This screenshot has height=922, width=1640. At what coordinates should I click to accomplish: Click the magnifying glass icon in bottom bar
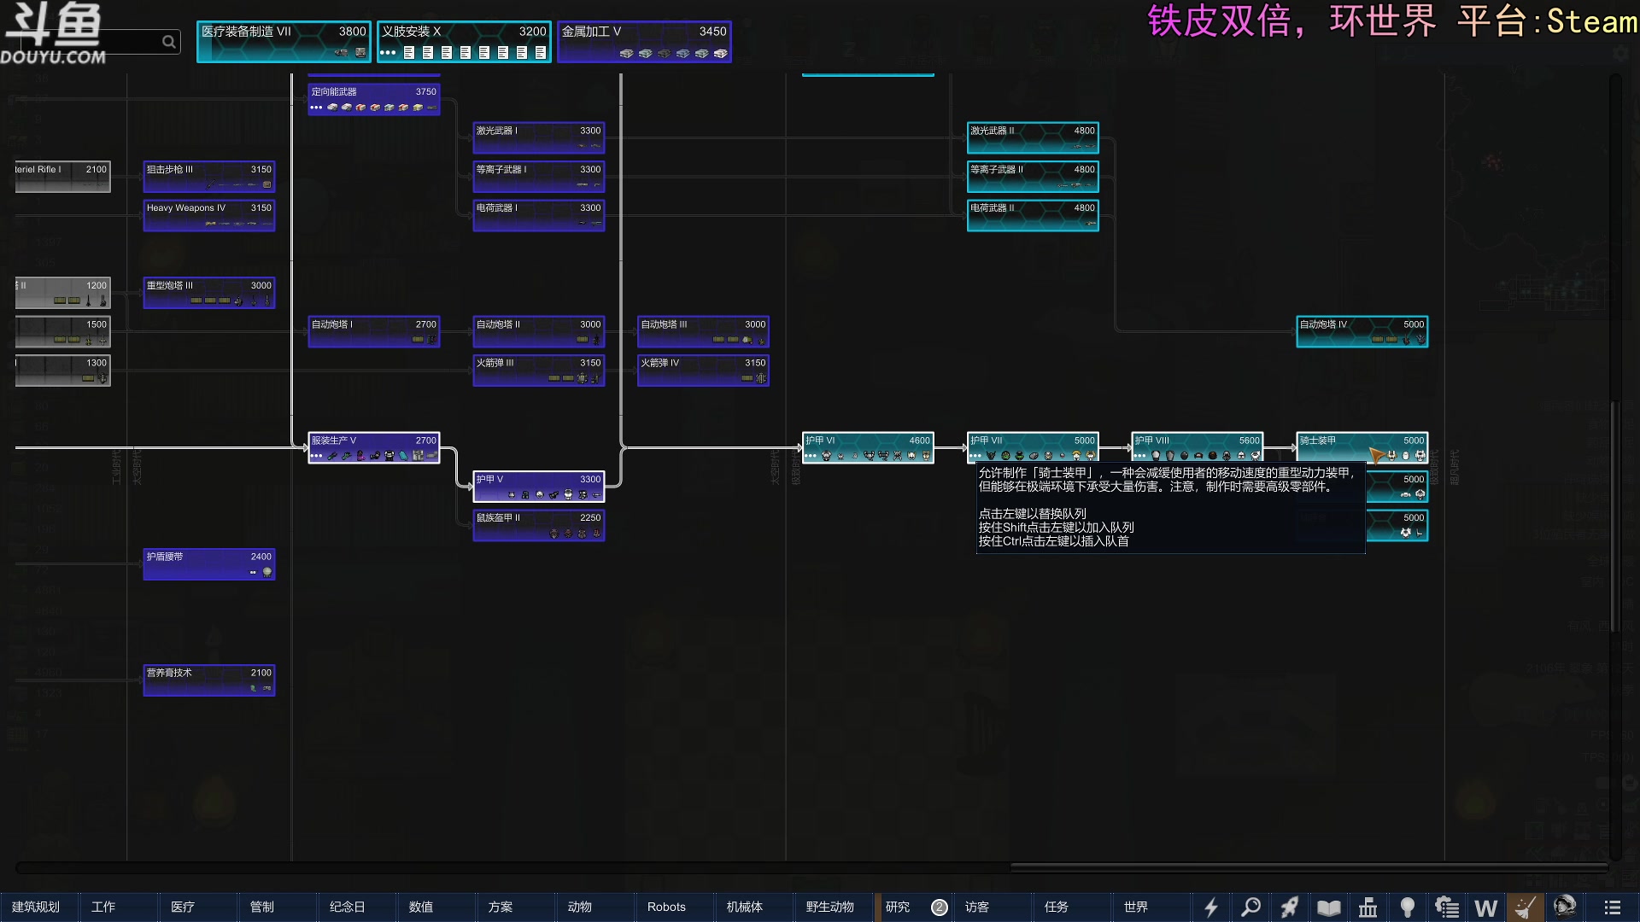[x=1250, y=907]
